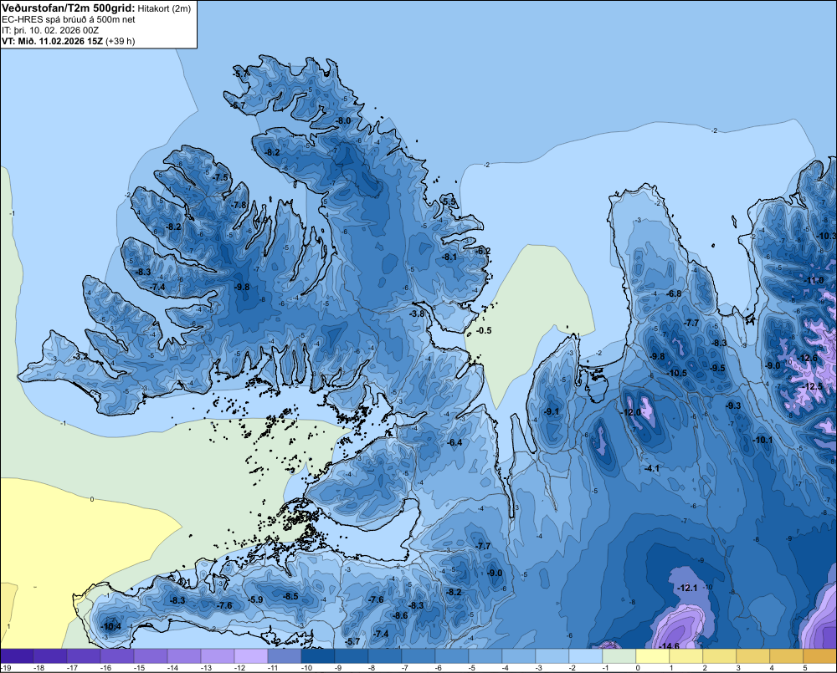The image size is (837, 673).
Task: Click the '-6.8' temperature label
Action: coord(674,293)
